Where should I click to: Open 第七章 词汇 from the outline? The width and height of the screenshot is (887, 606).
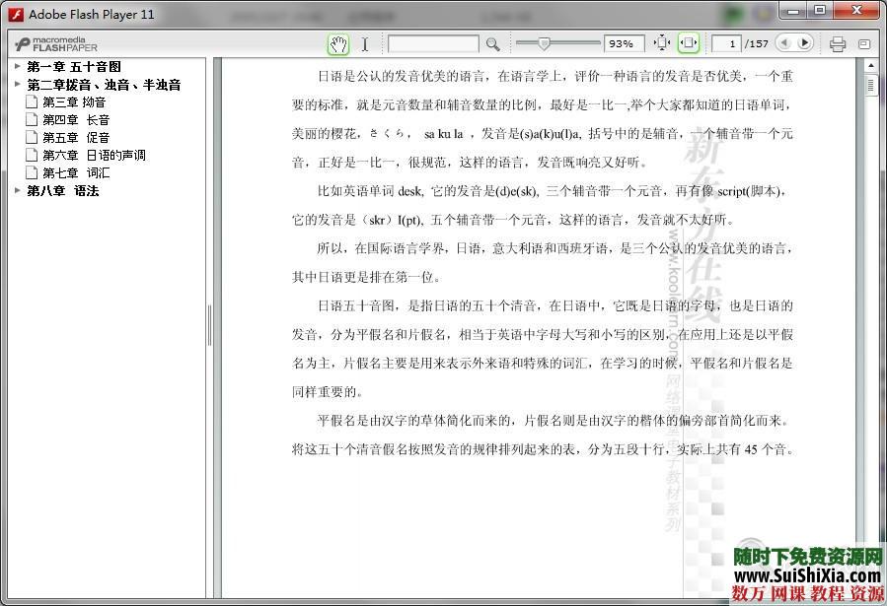(75, 173)
